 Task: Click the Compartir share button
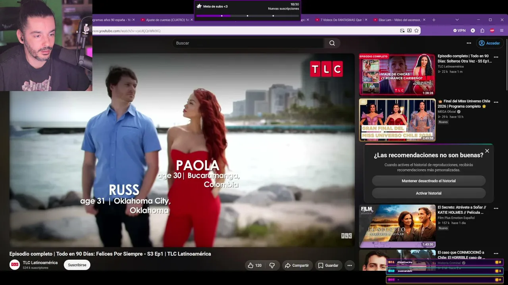pos(297,265)
